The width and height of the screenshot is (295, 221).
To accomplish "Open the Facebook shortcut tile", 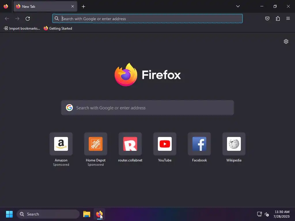I will tap(199, 144).
